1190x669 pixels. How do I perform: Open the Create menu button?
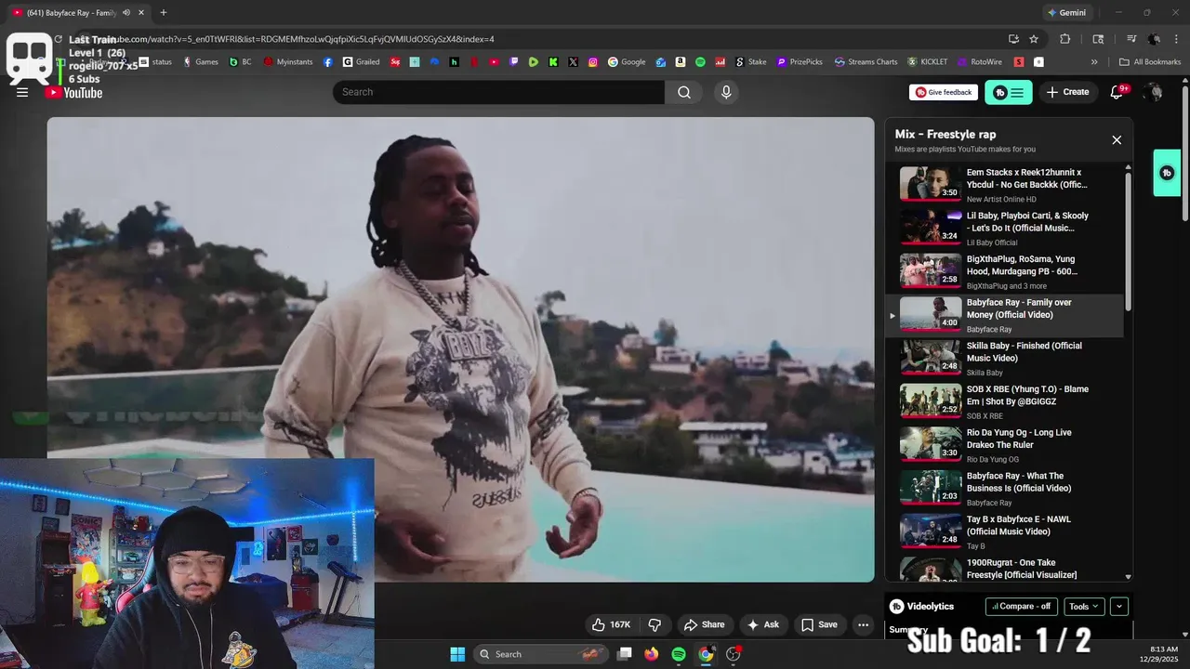click(x=1067, y=92)
